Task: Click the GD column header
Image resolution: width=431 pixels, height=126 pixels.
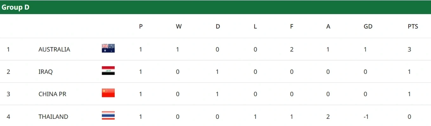Action: (x=368, y=27)
